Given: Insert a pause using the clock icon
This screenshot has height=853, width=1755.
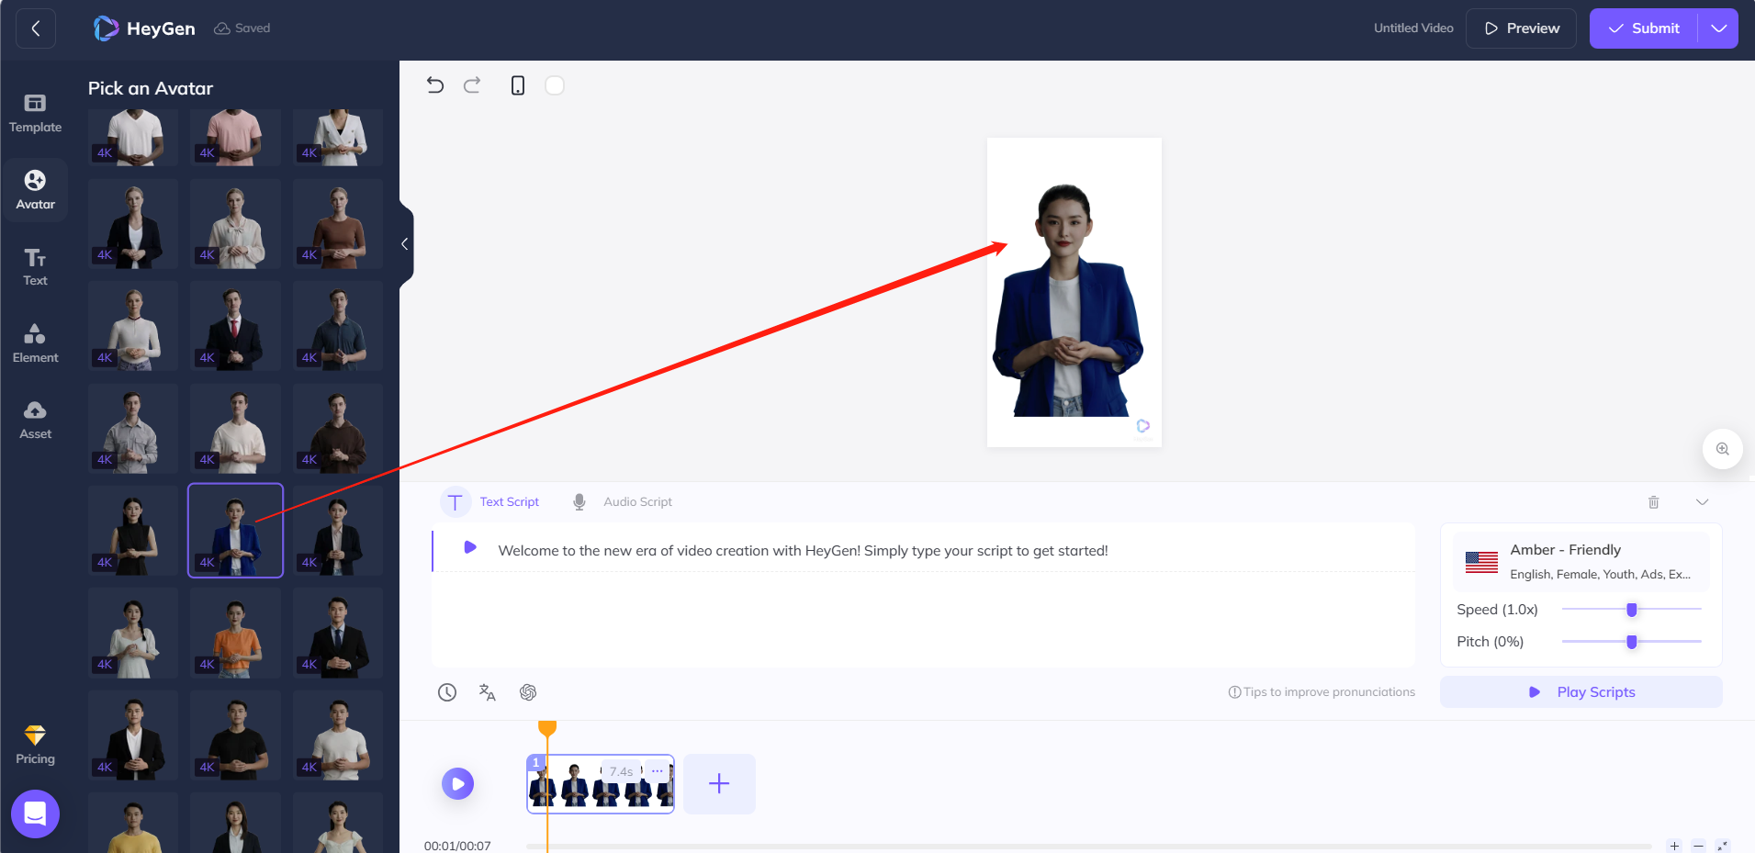Looking at the screenshot, I should (447, 692).
